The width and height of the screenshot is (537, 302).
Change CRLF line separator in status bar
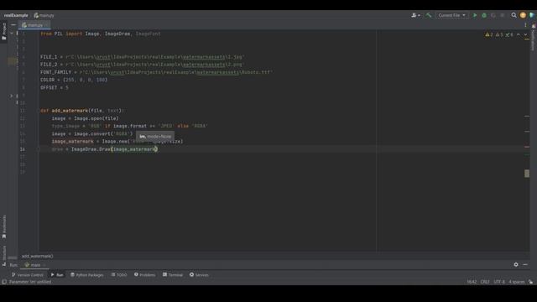[x=485, y=282]
